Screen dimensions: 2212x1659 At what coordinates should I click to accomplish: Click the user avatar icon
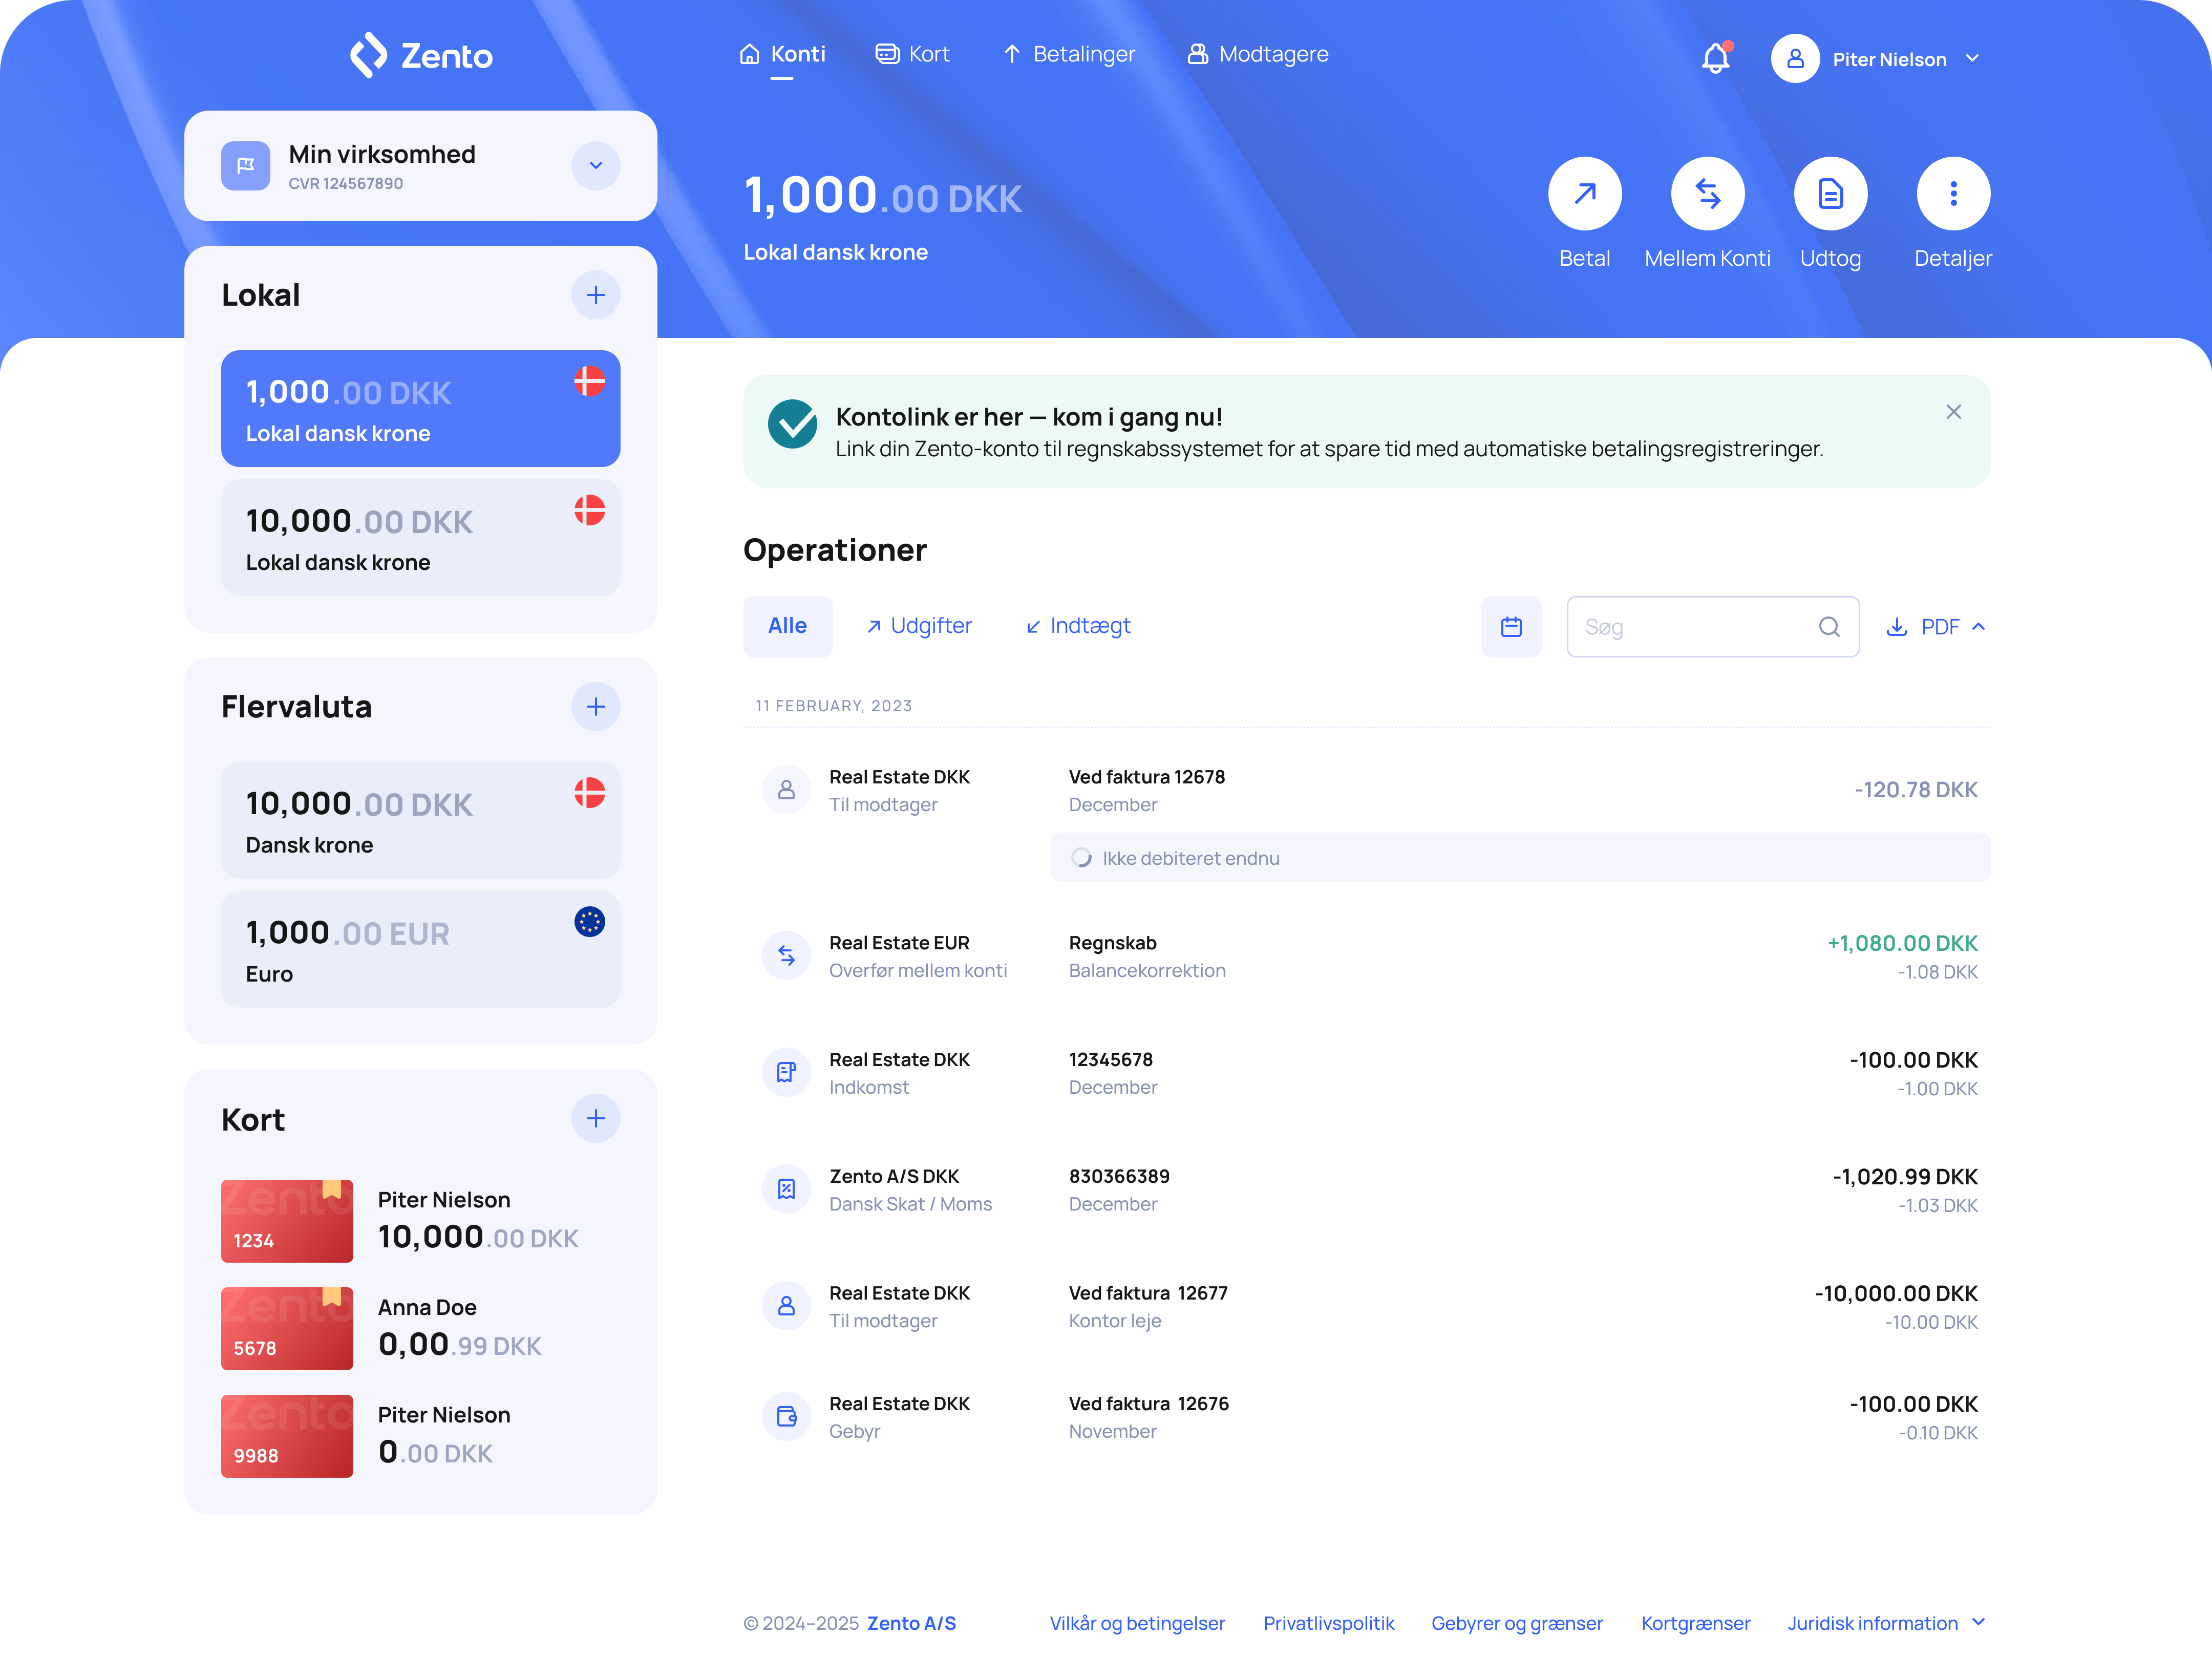tap(1795, 58)
